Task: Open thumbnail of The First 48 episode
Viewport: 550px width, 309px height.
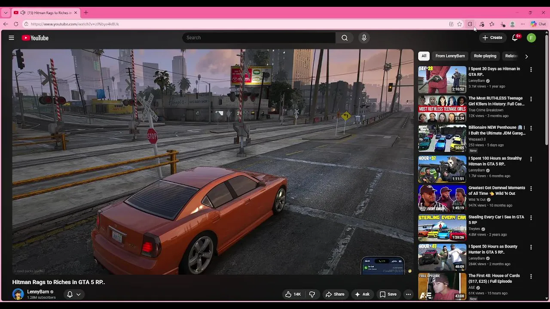Action: [x=442, y=286]
